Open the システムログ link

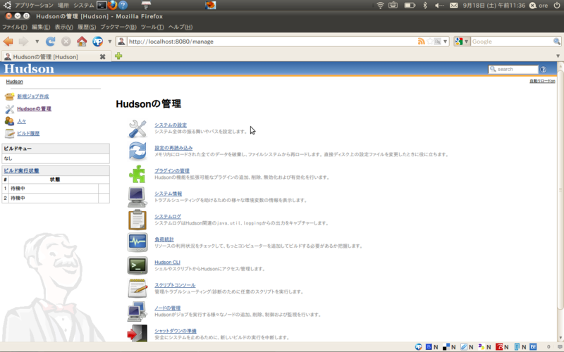[x=168, y=217]
